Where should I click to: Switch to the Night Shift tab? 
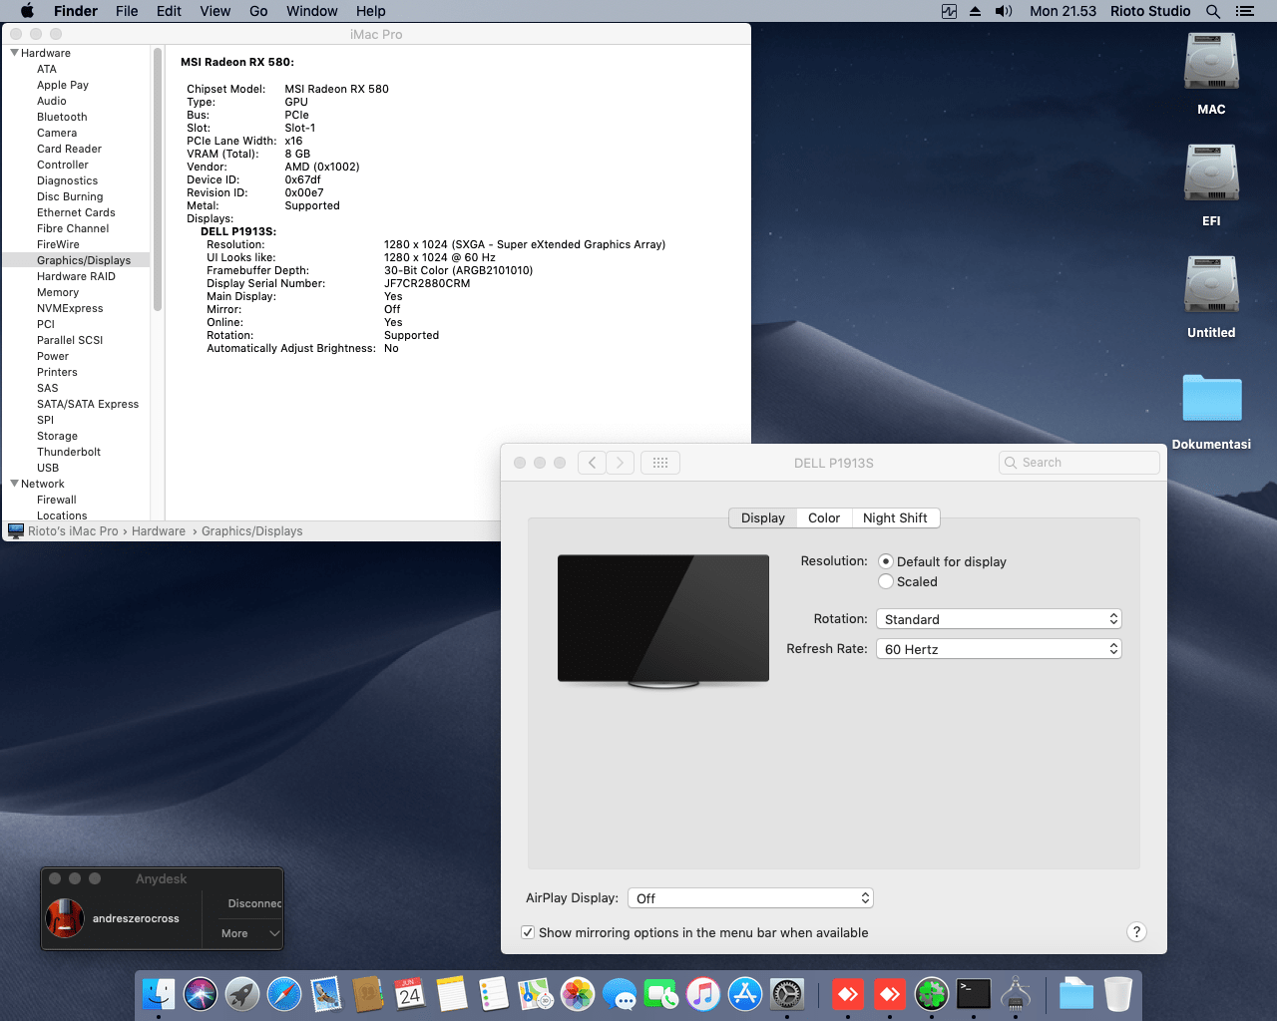(895, 518)
